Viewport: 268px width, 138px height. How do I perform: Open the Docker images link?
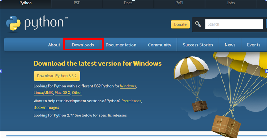[x=46, y=107]
